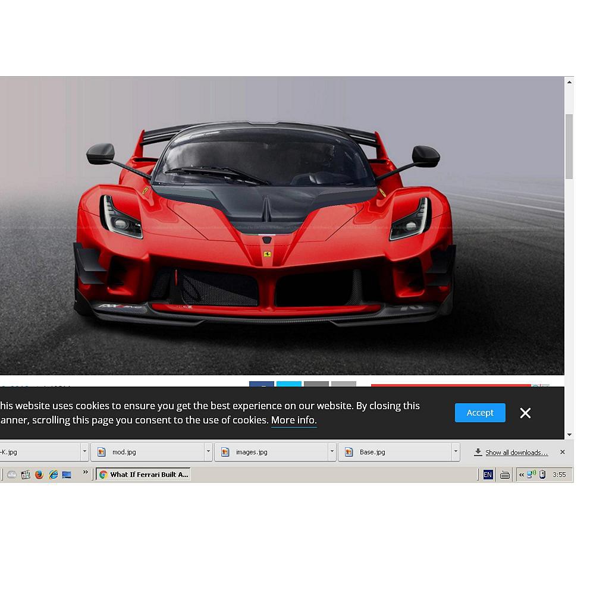Expand options arrow for Base.jpg download

click(x=456, y=452)
